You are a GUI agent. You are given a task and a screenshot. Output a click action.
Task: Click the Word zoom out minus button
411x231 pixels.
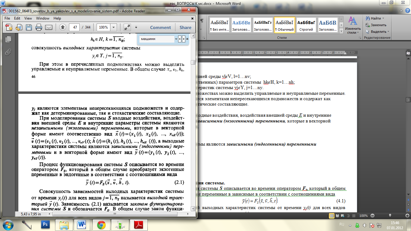pyautogui.click(x=372, y=216)
